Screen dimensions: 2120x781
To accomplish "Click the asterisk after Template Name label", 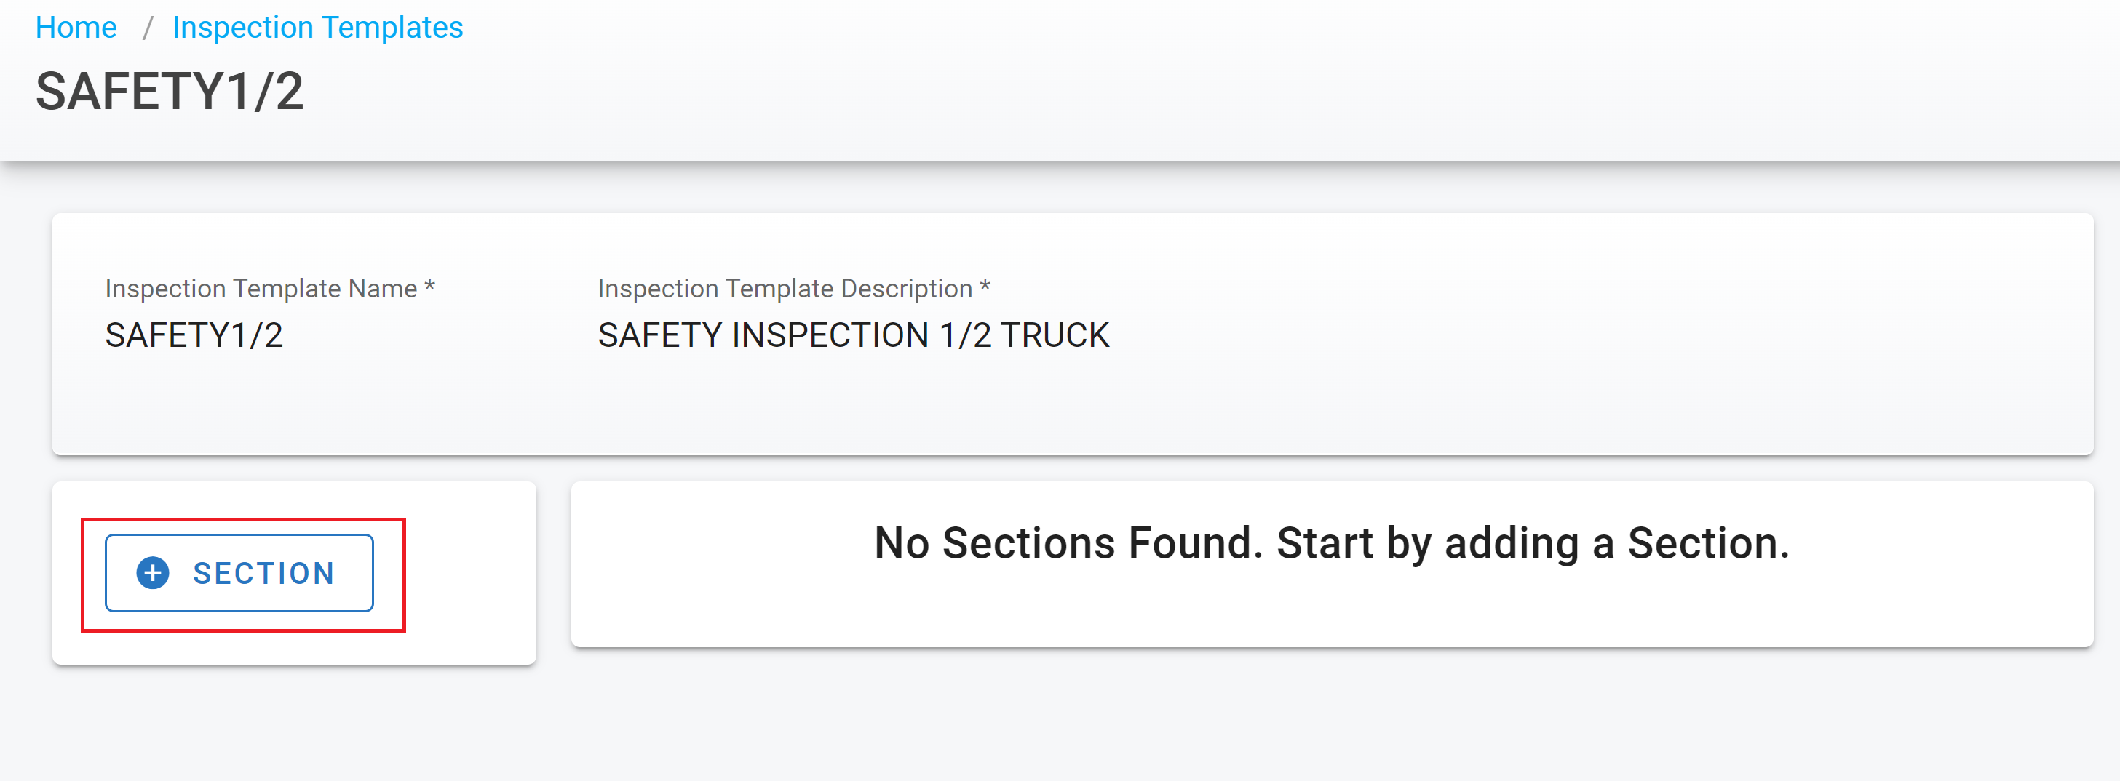I will tap(429, 287).
